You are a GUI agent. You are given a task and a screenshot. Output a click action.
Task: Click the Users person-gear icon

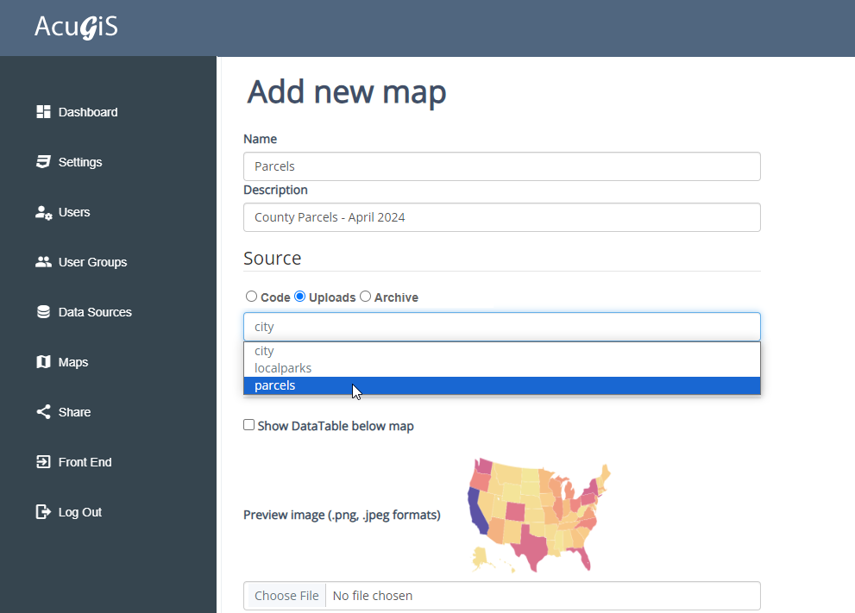(43, 212)
